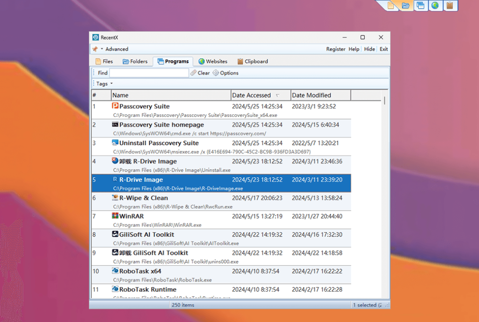The width and height of the screenshot is (479, 322).
Task: Click the Folders icon in the top-right dock
Action: click(406, 6)
